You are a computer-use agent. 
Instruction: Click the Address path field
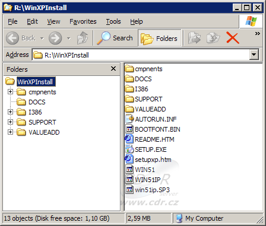click(x=141, y=55)
